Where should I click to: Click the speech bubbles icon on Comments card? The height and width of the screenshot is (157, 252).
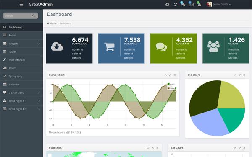click(x=161, y=47)
